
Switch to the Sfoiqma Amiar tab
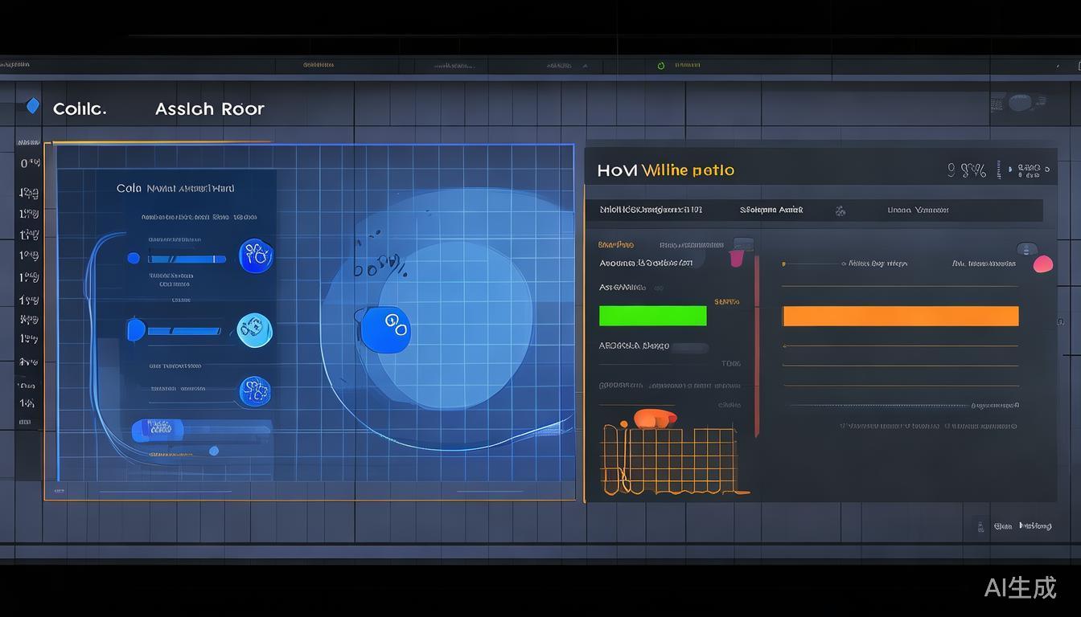(x=771, y=210)
